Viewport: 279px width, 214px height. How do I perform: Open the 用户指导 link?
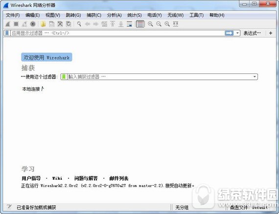[x=31, y=178]
